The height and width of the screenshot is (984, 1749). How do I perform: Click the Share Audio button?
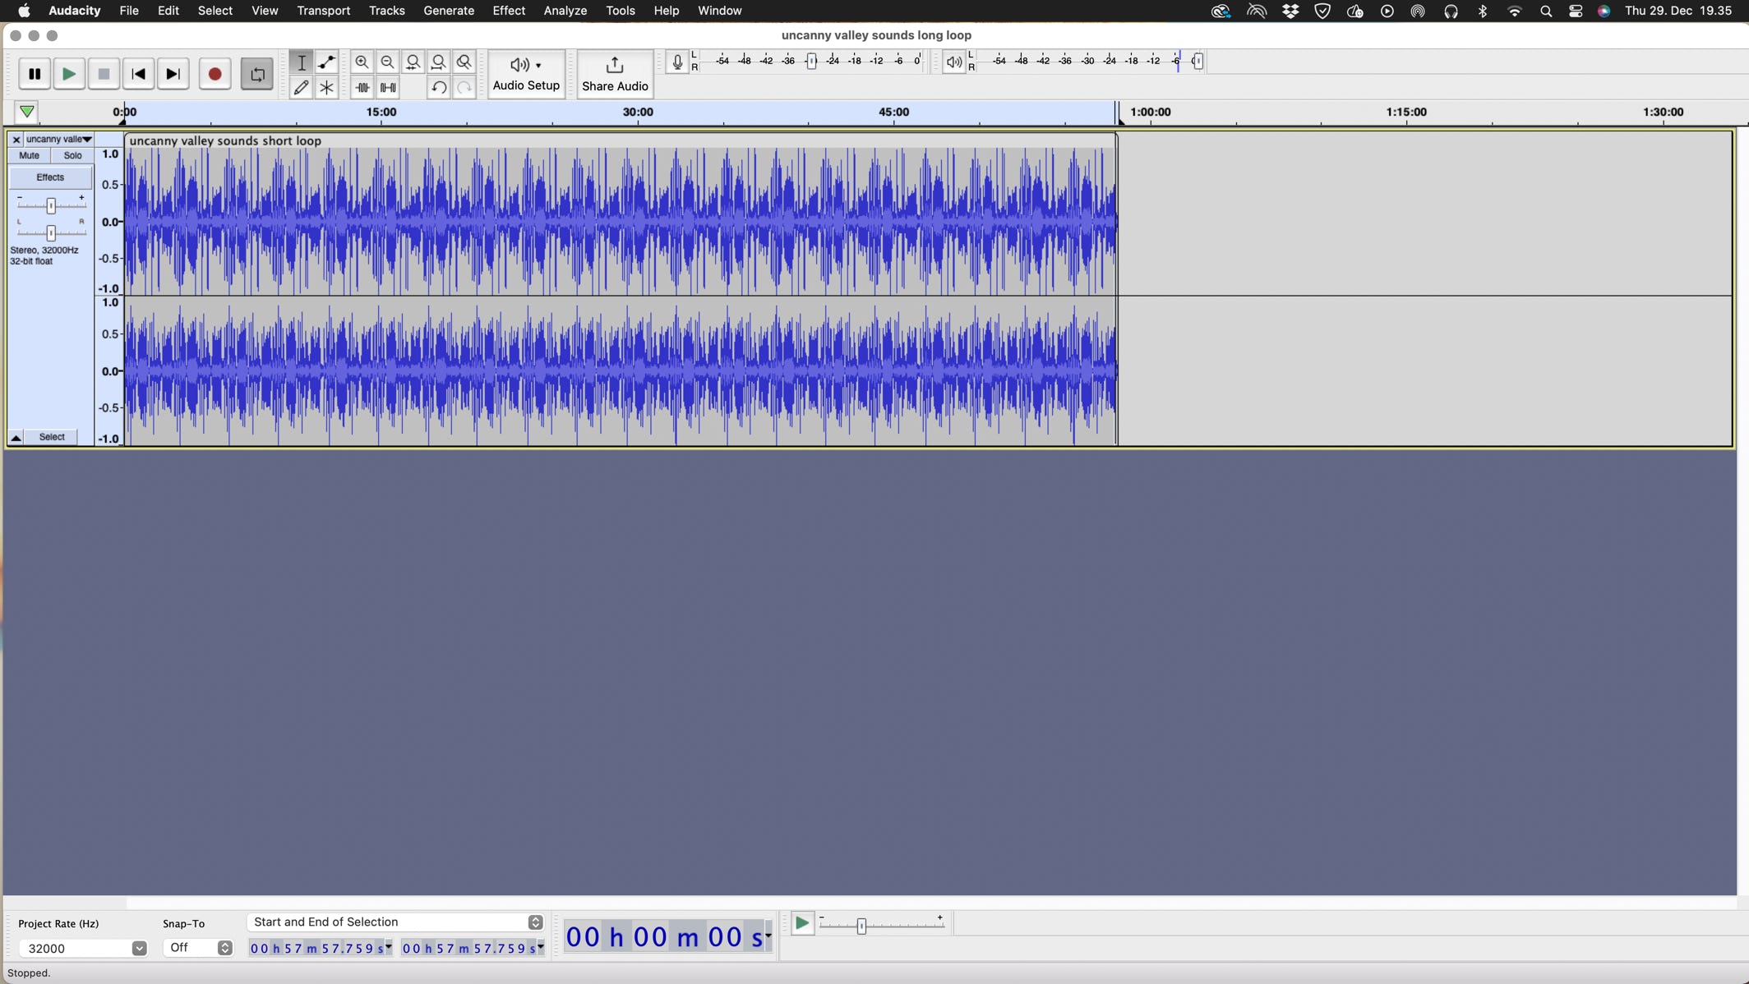[x=615, y=75]
